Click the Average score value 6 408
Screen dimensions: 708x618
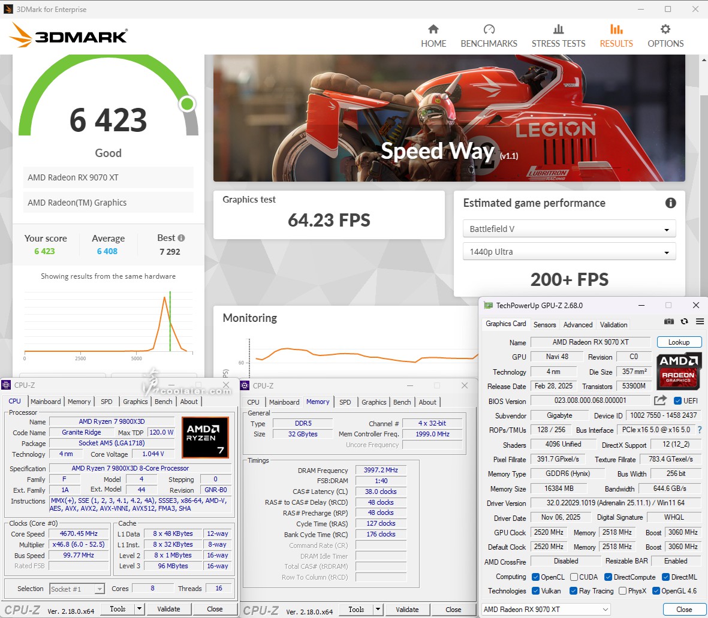tap(107, 251)
